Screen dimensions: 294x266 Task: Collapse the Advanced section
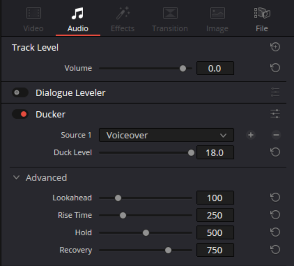(x=17, y=178)
